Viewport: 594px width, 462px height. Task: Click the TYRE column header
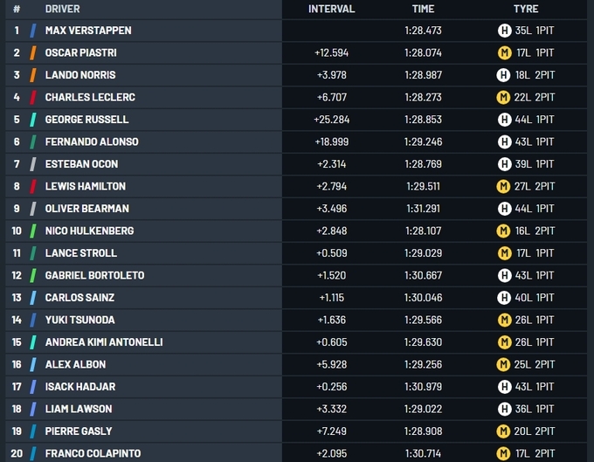(526, 9)
